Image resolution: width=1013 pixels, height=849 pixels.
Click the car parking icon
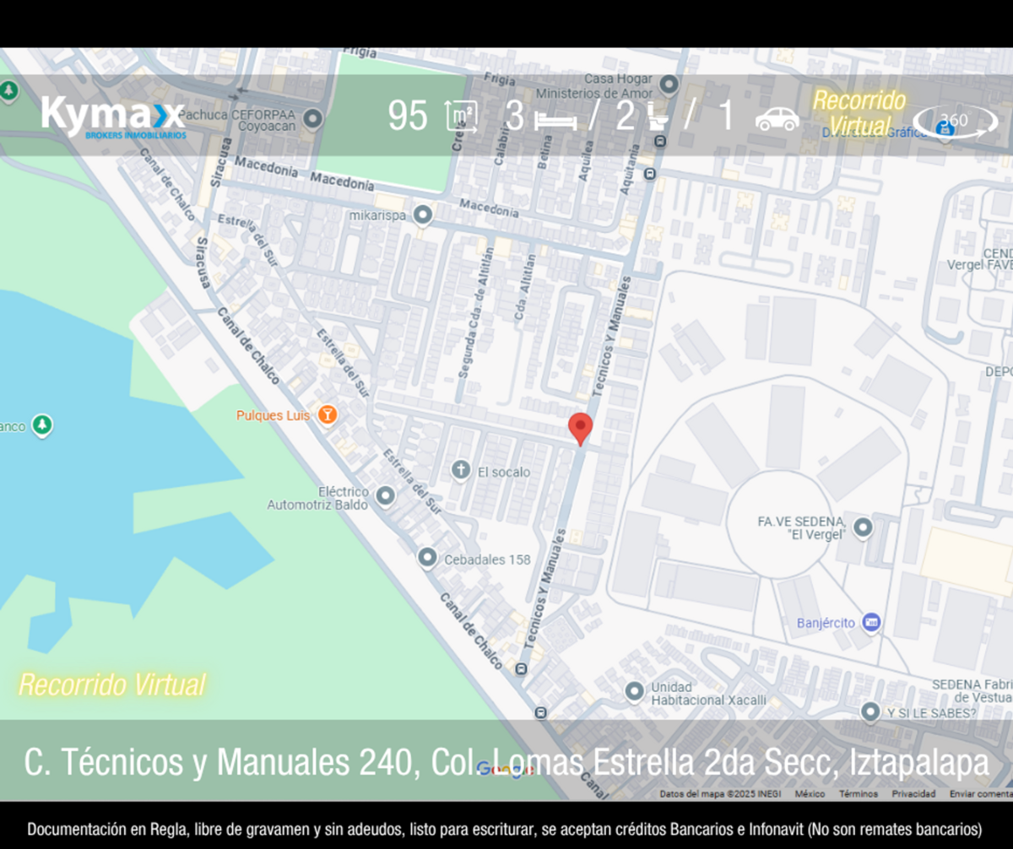pyautogui.click(x=777, y=120)
